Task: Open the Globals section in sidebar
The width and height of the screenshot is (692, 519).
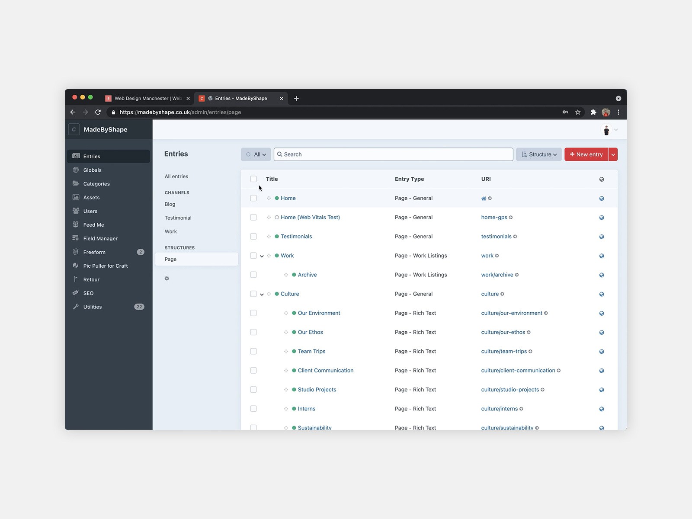Action: (92, 170)
